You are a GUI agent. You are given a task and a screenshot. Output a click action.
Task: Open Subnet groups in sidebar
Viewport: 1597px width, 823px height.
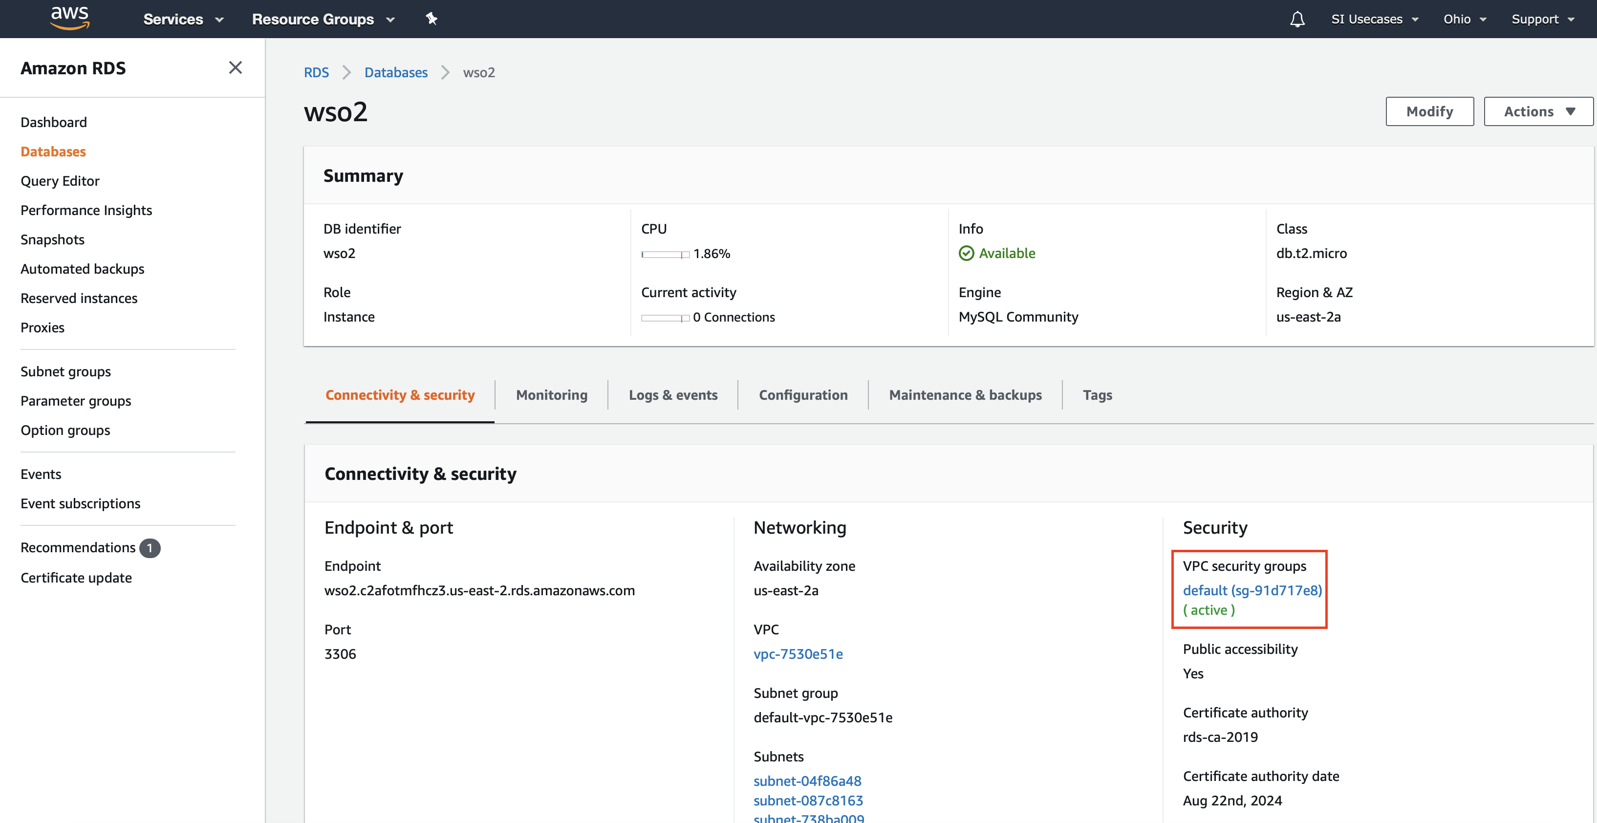(x=65, y=371)
